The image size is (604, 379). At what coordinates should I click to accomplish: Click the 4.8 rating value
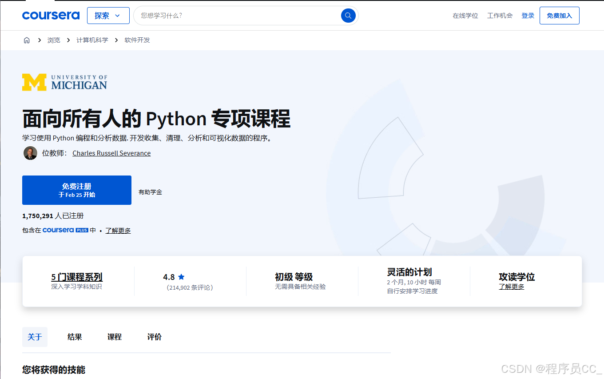coord(169,277)
